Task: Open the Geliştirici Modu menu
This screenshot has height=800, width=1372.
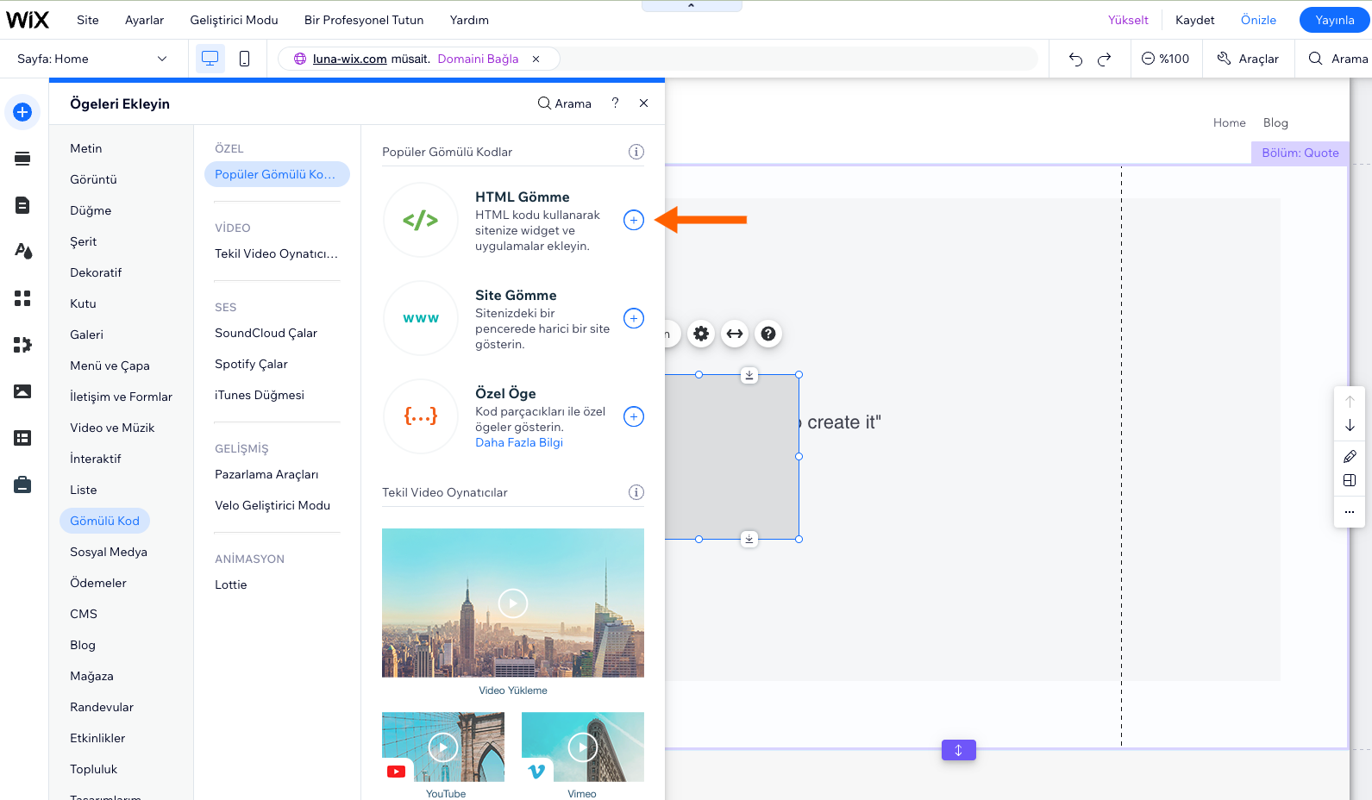Action: click(234, 20)
